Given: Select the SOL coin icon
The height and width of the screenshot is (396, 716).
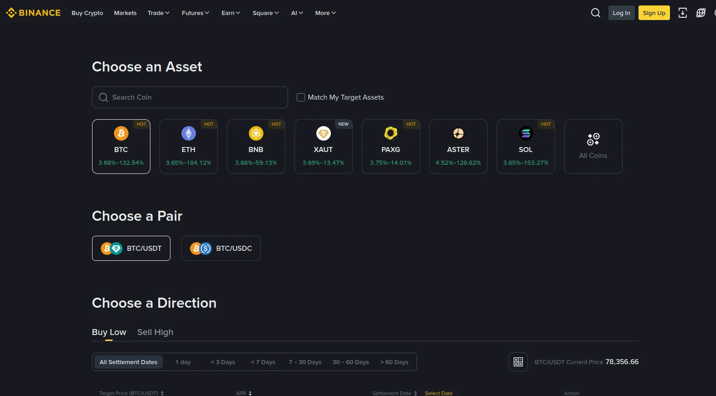Looking at the screenshot, I should tap(526, 133).
